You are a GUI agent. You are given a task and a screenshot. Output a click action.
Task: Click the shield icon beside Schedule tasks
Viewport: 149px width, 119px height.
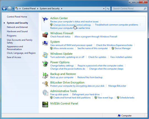[x=118, y=98]
